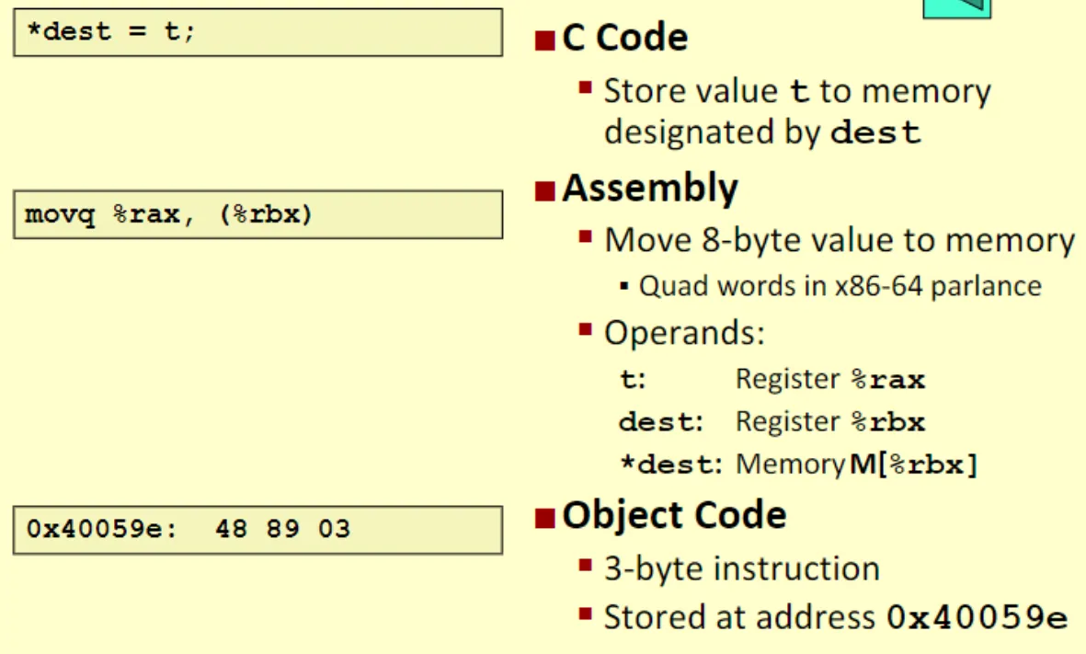1086x654 pixels.
Task: Click the bullet before 'Operands:'
Action: point(585,329)
